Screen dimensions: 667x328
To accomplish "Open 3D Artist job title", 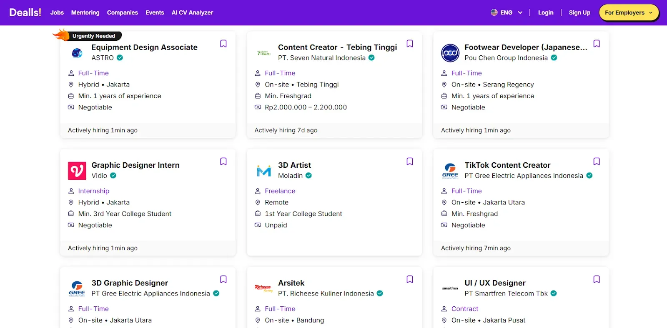I will pos(294,165).
